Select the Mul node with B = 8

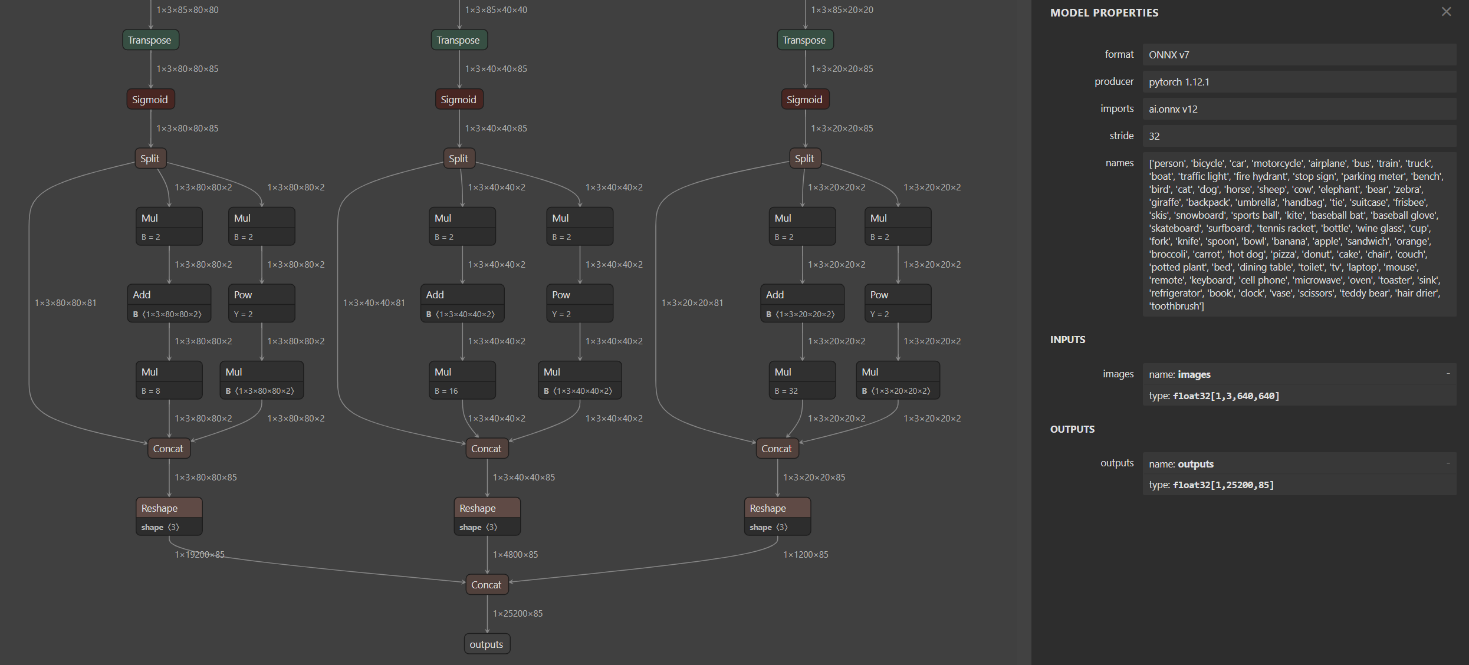[169, 380]
